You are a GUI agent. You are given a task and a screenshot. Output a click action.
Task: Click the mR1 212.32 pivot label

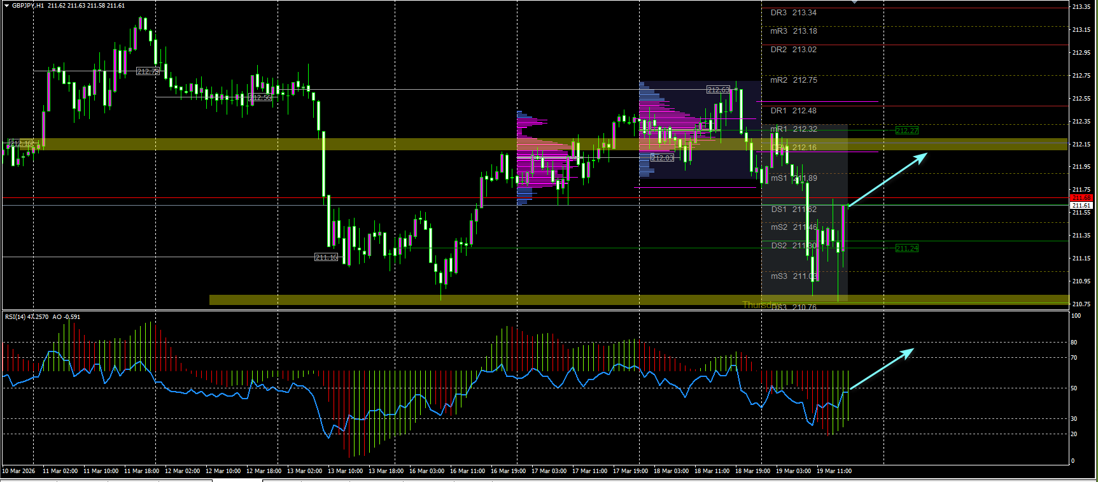coord(793,129)
